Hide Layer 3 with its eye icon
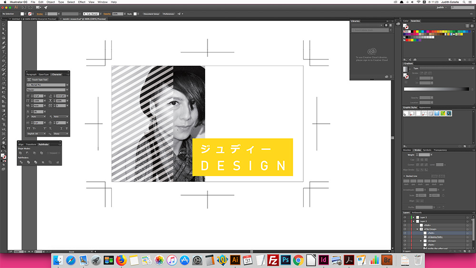 point(405,217)
